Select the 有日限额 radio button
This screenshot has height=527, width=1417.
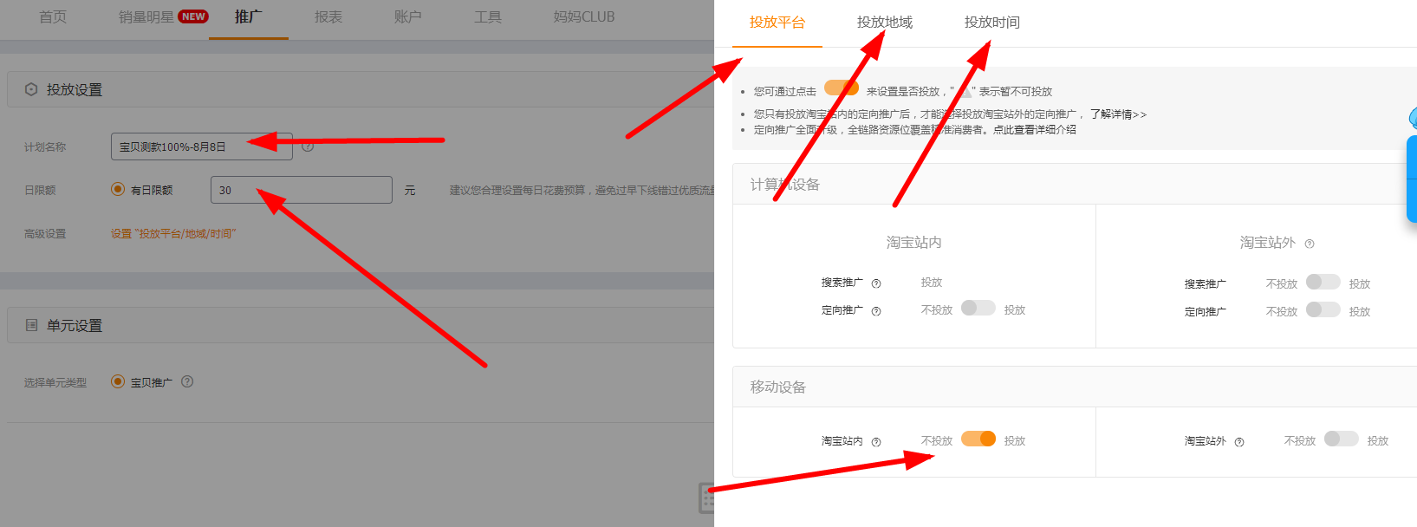point(118,189)
